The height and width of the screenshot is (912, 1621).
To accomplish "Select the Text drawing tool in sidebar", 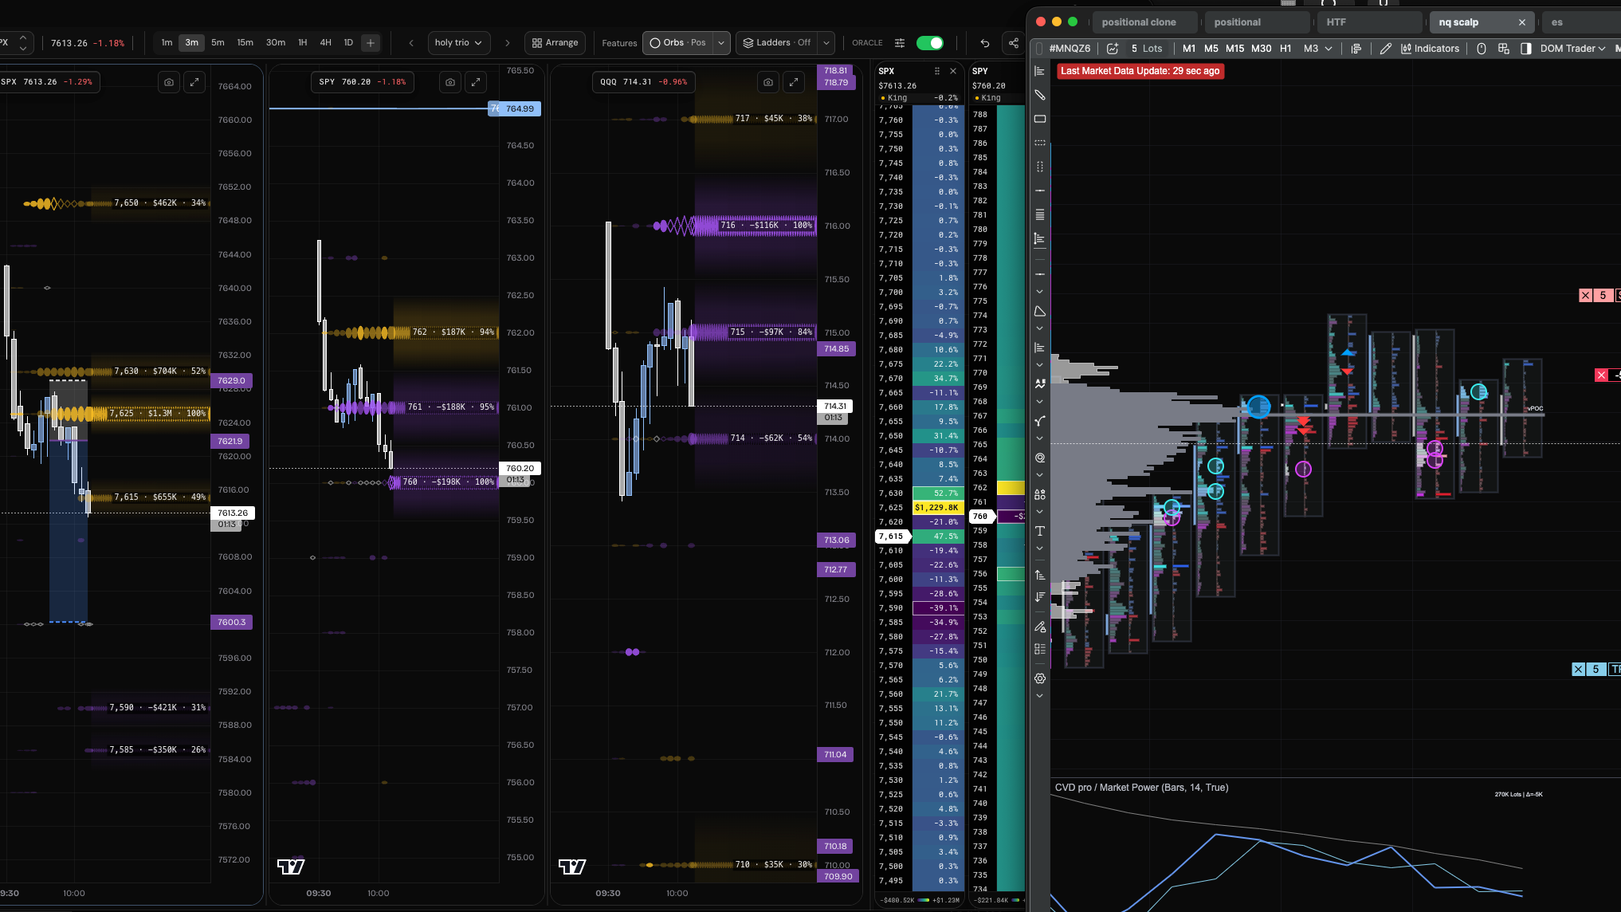I will 1039,531.
